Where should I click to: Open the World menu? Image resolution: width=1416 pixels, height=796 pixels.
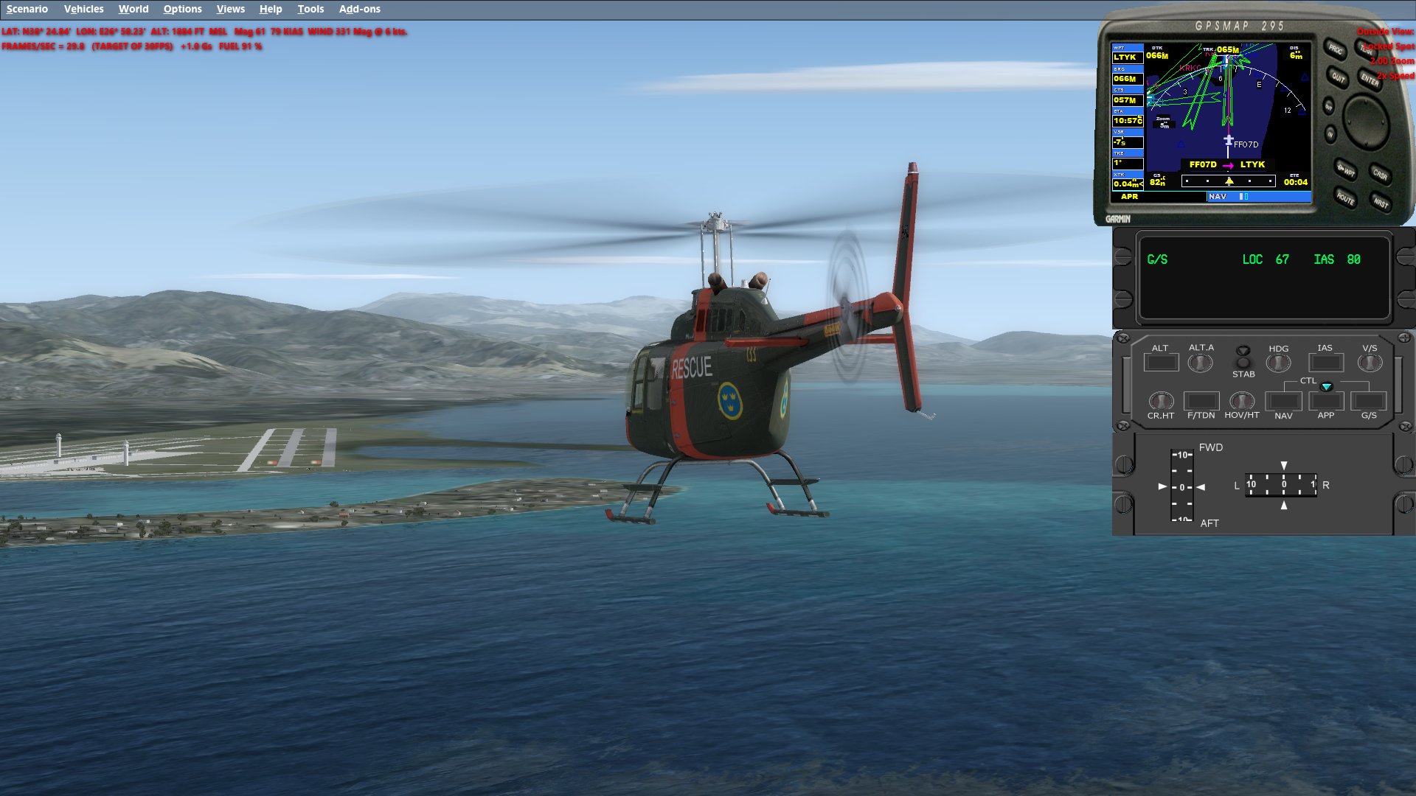point(133,9)
